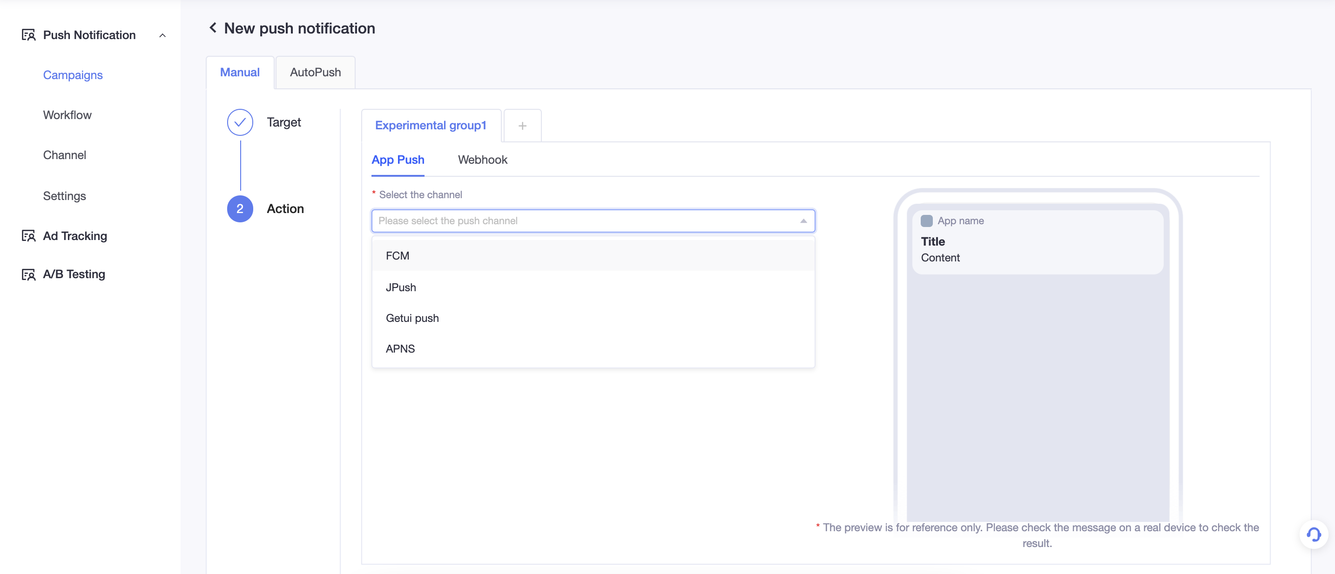This screenshot has height=574, width=1335.
Task: Open the customer support headset icon
Action: click(1313, 534)
